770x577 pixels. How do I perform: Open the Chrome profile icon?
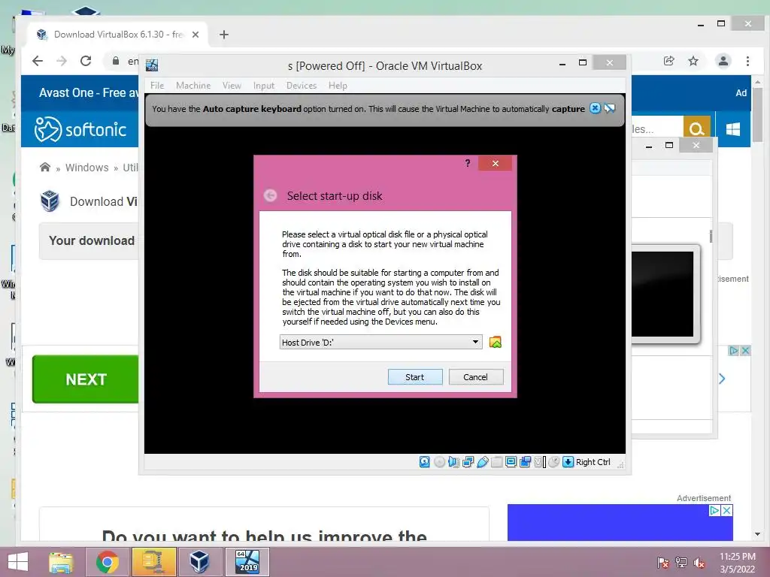[x=723, y=61]
